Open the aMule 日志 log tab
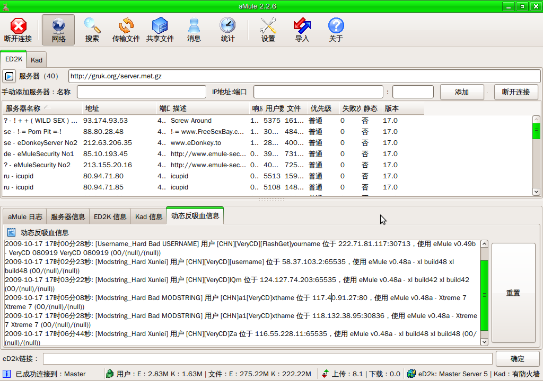543x381 pixels. [x=25, y=217]
